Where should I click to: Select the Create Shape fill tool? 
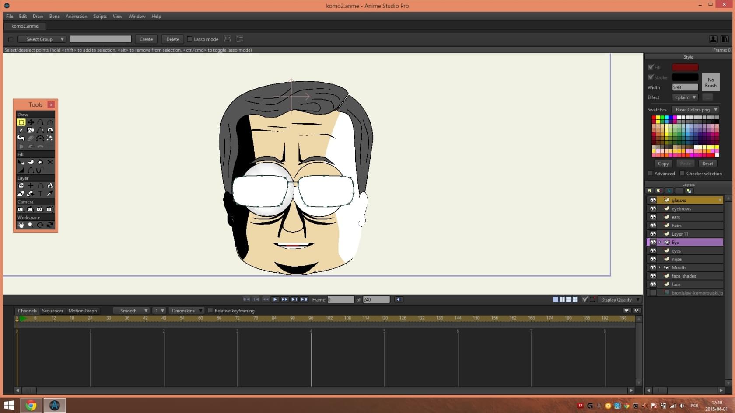(31, 162)
